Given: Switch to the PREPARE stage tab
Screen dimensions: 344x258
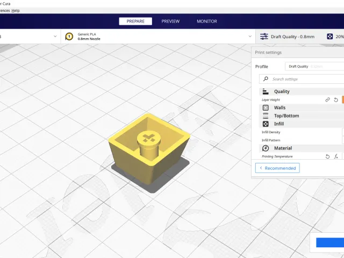Looking at the screenshot, I should pyautogui.click(x=135, y=21).
